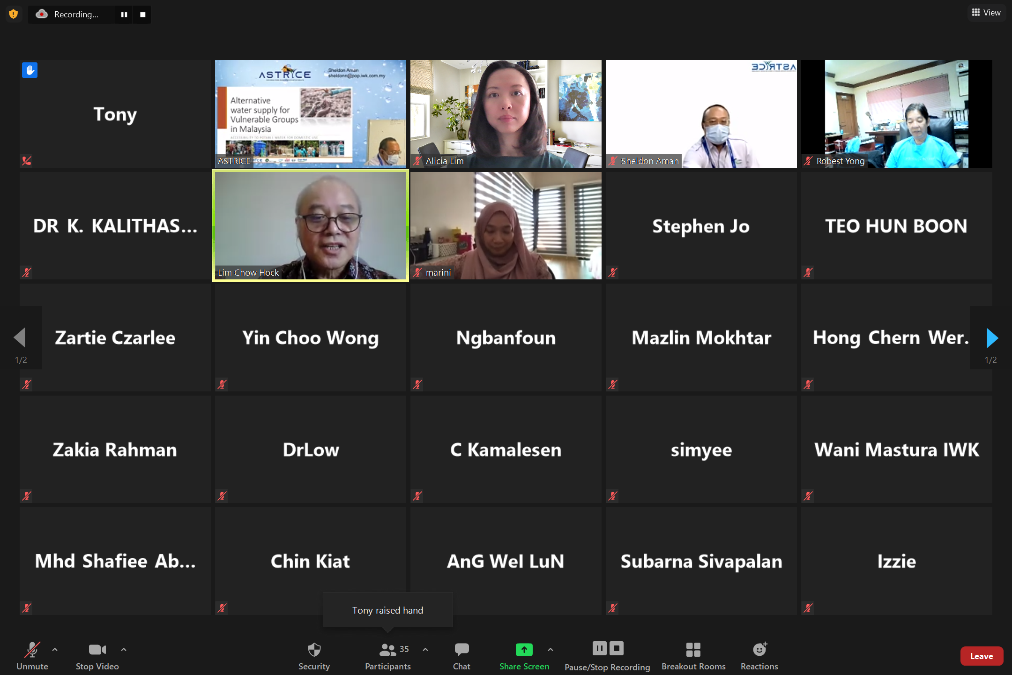Viewport: 1012px width, 675px height.
Task: Expand participants options arrow next to 35
Action: coord(425,650)
